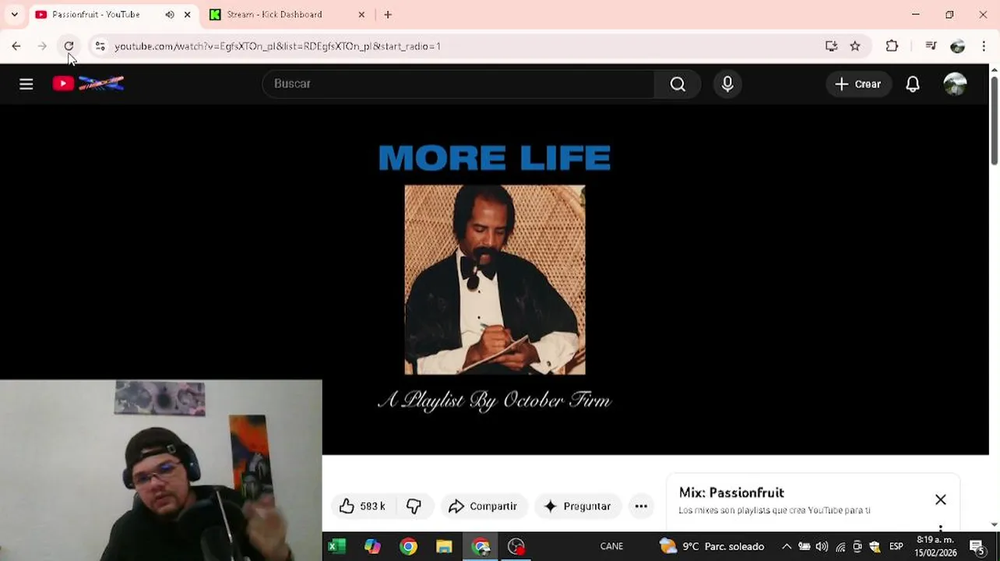1000x561 pixels.
Task: Focus the Buscar search field
Action: click(x=459, y=84)
